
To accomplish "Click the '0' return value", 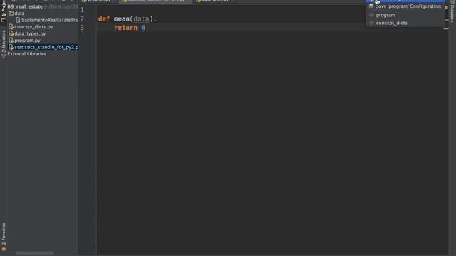I will pyautogui.click(x=143, y=28).
